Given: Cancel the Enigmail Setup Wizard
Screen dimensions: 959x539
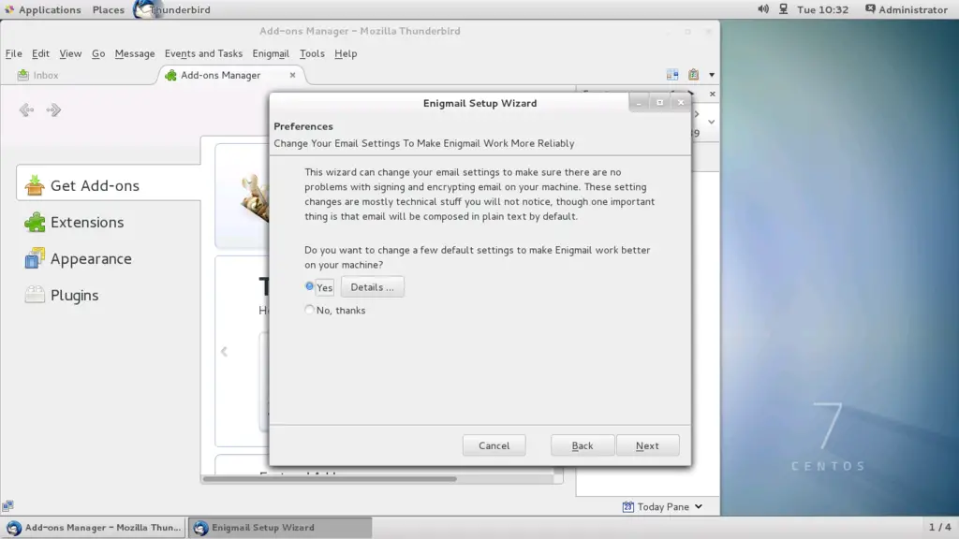Looking at the screenshot, I should (x=494, y=445).
